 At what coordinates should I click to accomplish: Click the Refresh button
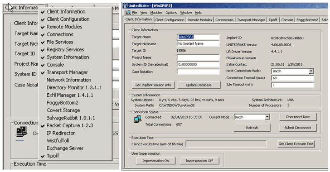point(252,128)
